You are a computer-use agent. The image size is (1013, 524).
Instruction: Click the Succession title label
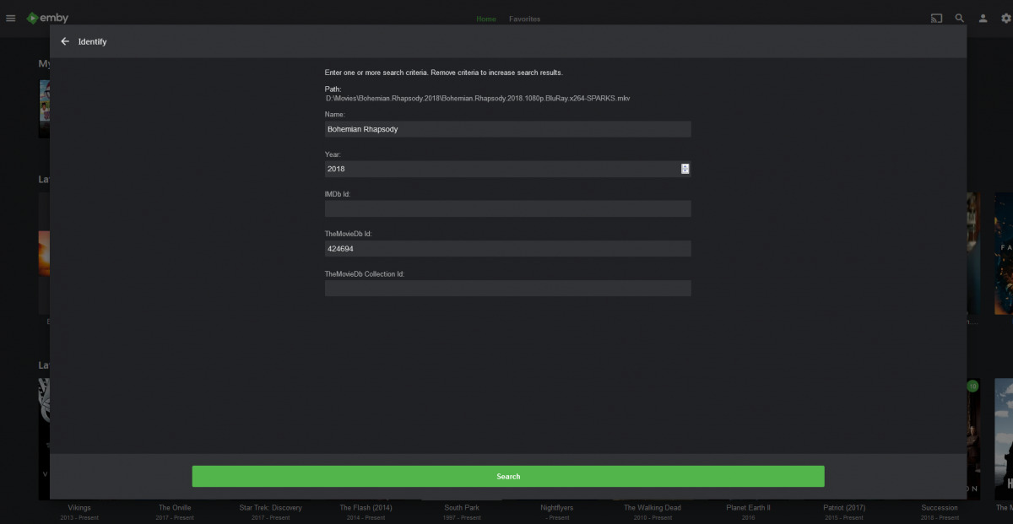(x=940, y=508)
